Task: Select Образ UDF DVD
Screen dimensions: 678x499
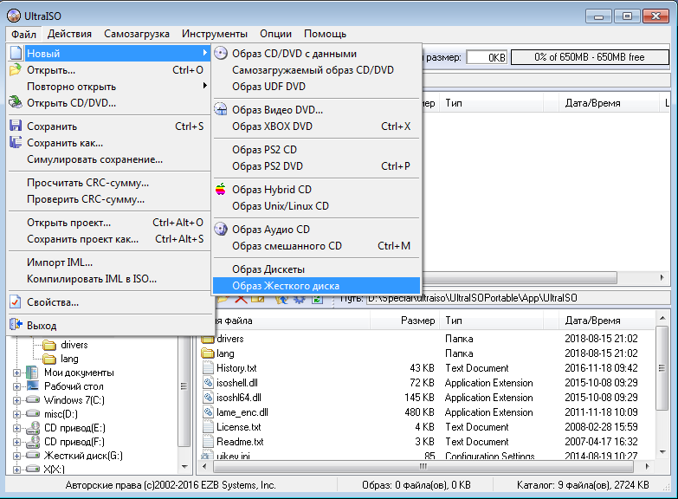Action: tap(317, 86)
